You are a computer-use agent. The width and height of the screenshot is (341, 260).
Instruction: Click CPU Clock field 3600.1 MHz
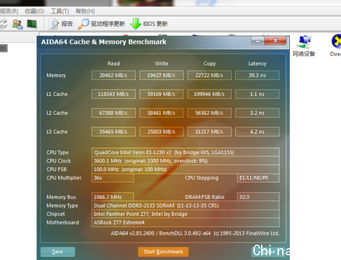pos(186,161)
